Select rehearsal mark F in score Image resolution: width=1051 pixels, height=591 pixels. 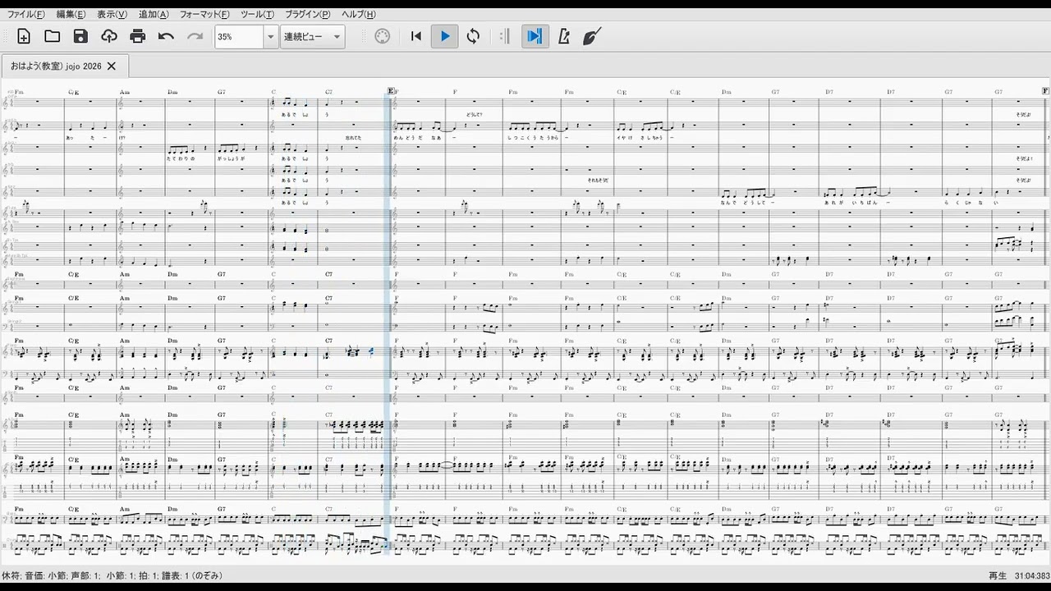[x=1046, y=91]
